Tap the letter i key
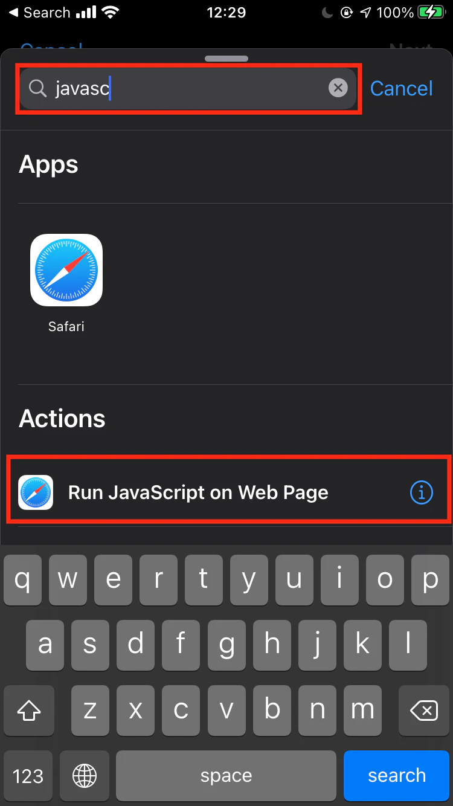The image size is (453, 806). tap(339, 579)
